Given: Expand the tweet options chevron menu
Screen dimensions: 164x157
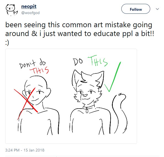Looking at the screenshot, I should [x=157, y=9].
